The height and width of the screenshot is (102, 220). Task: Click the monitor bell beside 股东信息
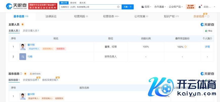[25, 74]
